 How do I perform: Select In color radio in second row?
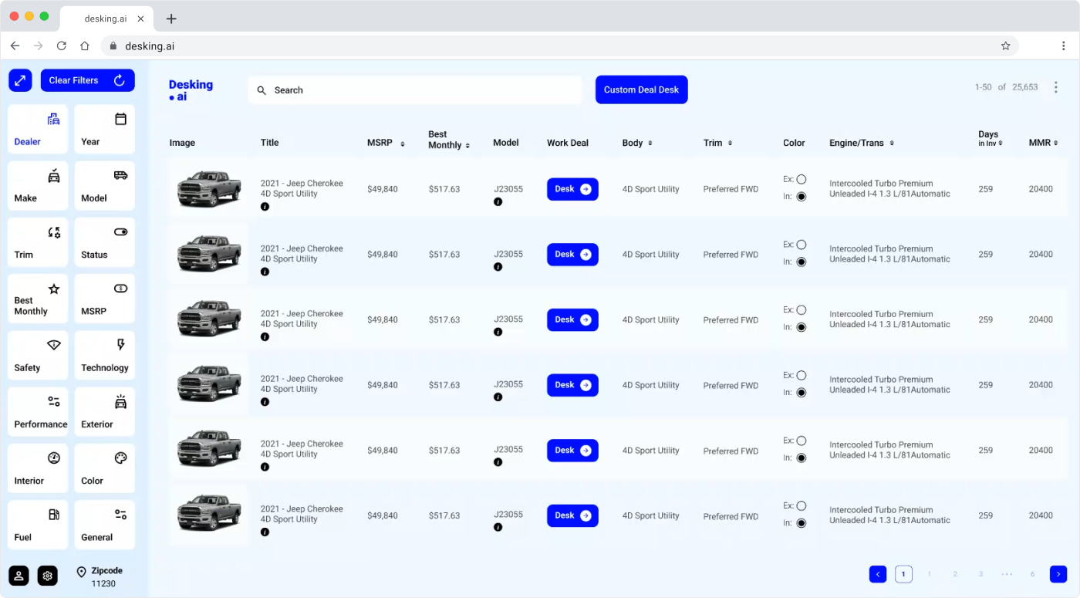tap(801, 262)
